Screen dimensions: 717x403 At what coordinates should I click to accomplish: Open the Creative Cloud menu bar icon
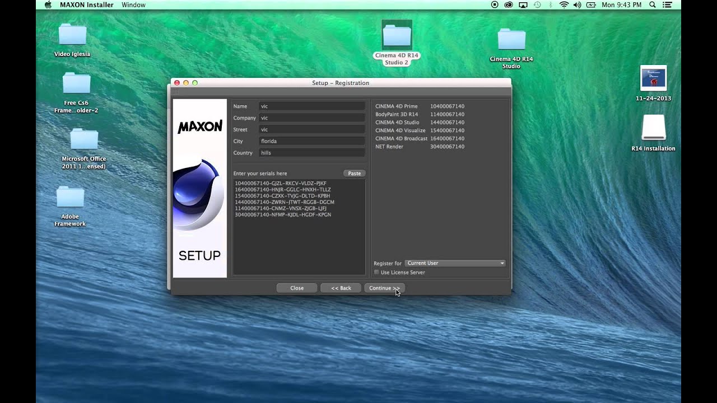[x=509, y=5]
